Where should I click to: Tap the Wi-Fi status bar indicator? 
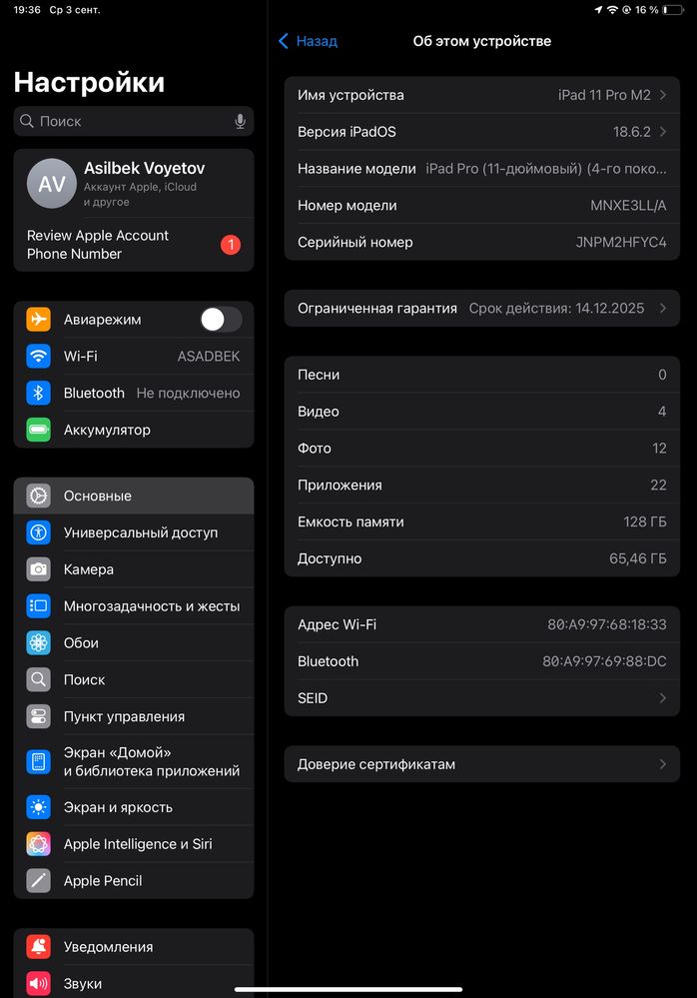pyautogui.click(x=612, y=10)
